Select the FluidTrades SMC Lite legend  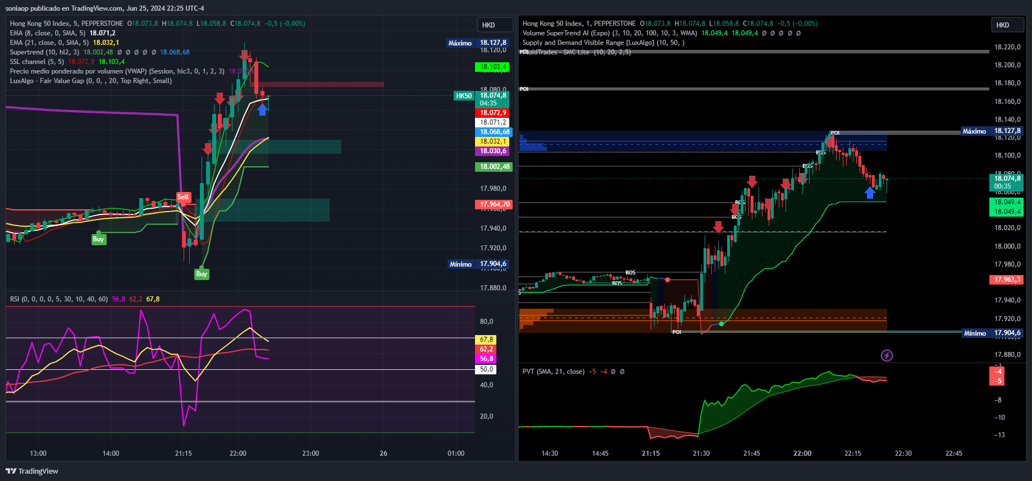coord(577,52)
